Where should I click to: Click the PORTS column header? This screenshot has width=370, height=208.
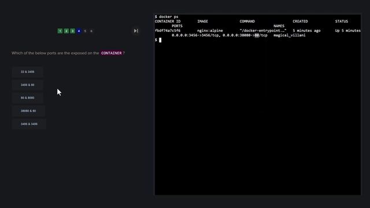point(177,26)
